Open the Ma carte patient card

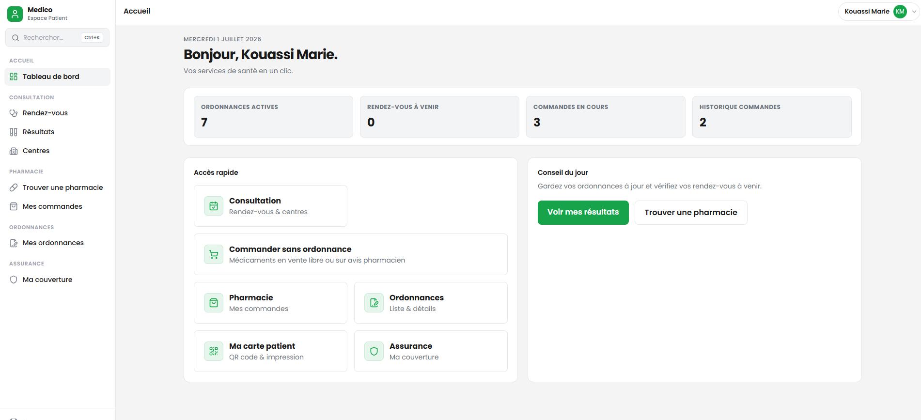(x=270, y=351)
